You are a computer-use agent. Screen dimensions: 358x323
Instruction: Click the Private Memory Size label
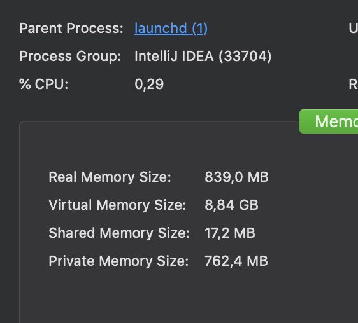click(118, 261)
